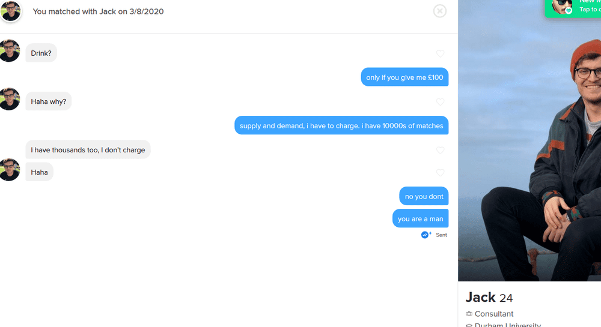This screenshot has height=327, width=601.
Task: Click the notification's profile picture thumbnail
Action: pyautogui.click(x=561, y=7)
